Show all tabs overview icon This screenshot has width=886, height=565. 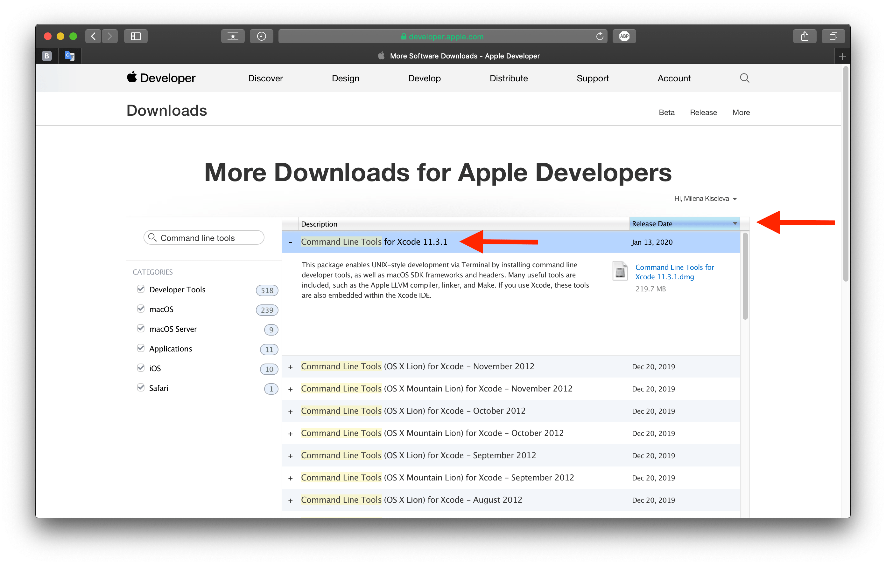point(833,36)
